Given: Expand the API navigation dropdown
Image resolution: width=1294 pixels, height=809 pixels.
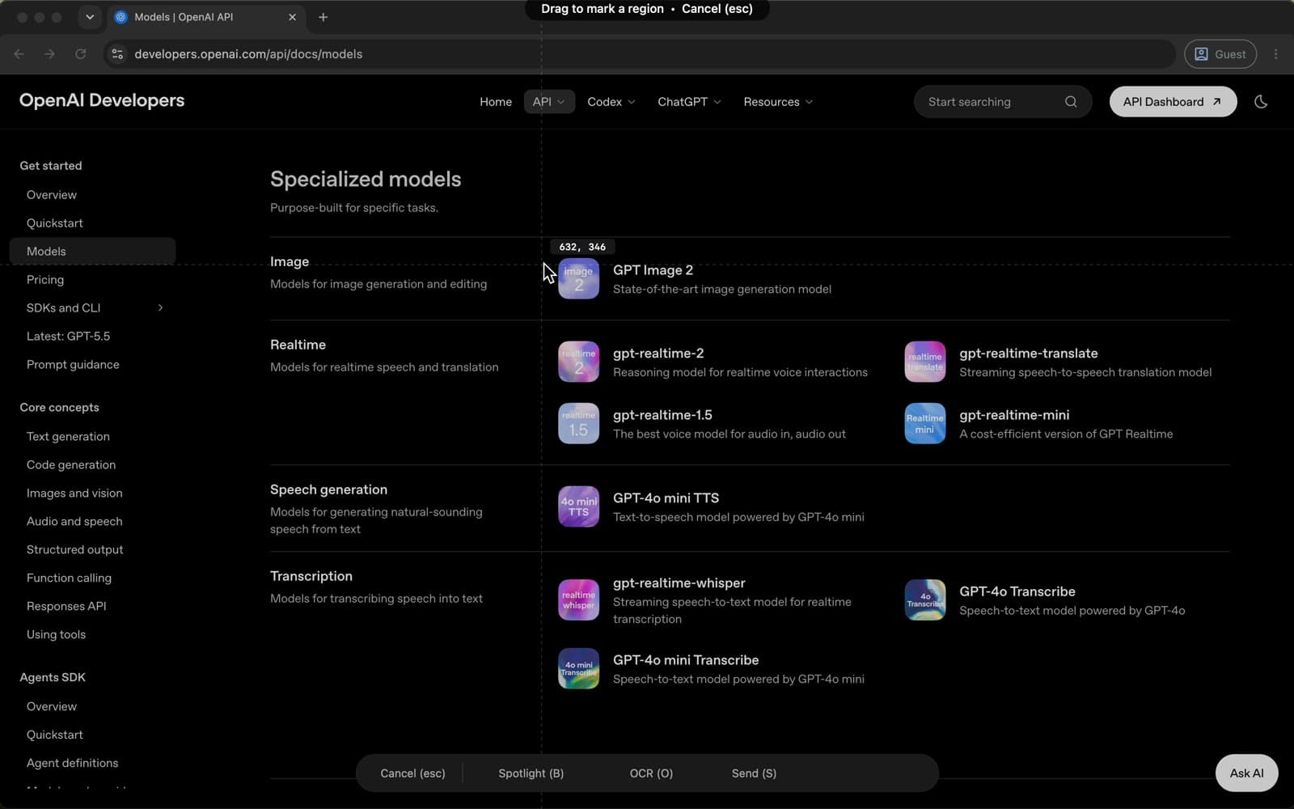Looking at the screenshot, I should pyautogui.click(x=549, y=102).
